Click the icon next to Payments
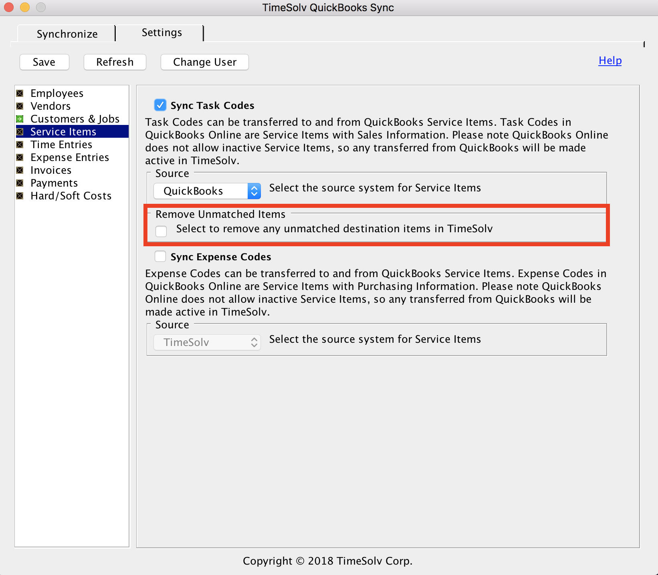The height and width of the screenshot is (575, 658). tap(20, 183)
